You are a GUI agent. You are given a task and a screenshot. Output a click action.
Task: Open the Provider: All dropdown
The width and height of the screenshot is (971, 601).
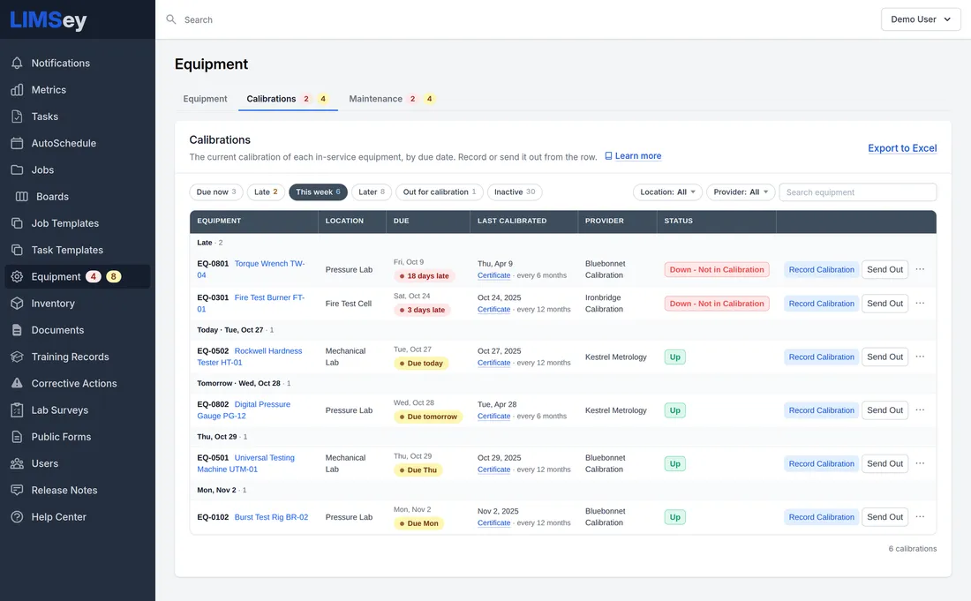pyautogui.click(x=741, y=192)
